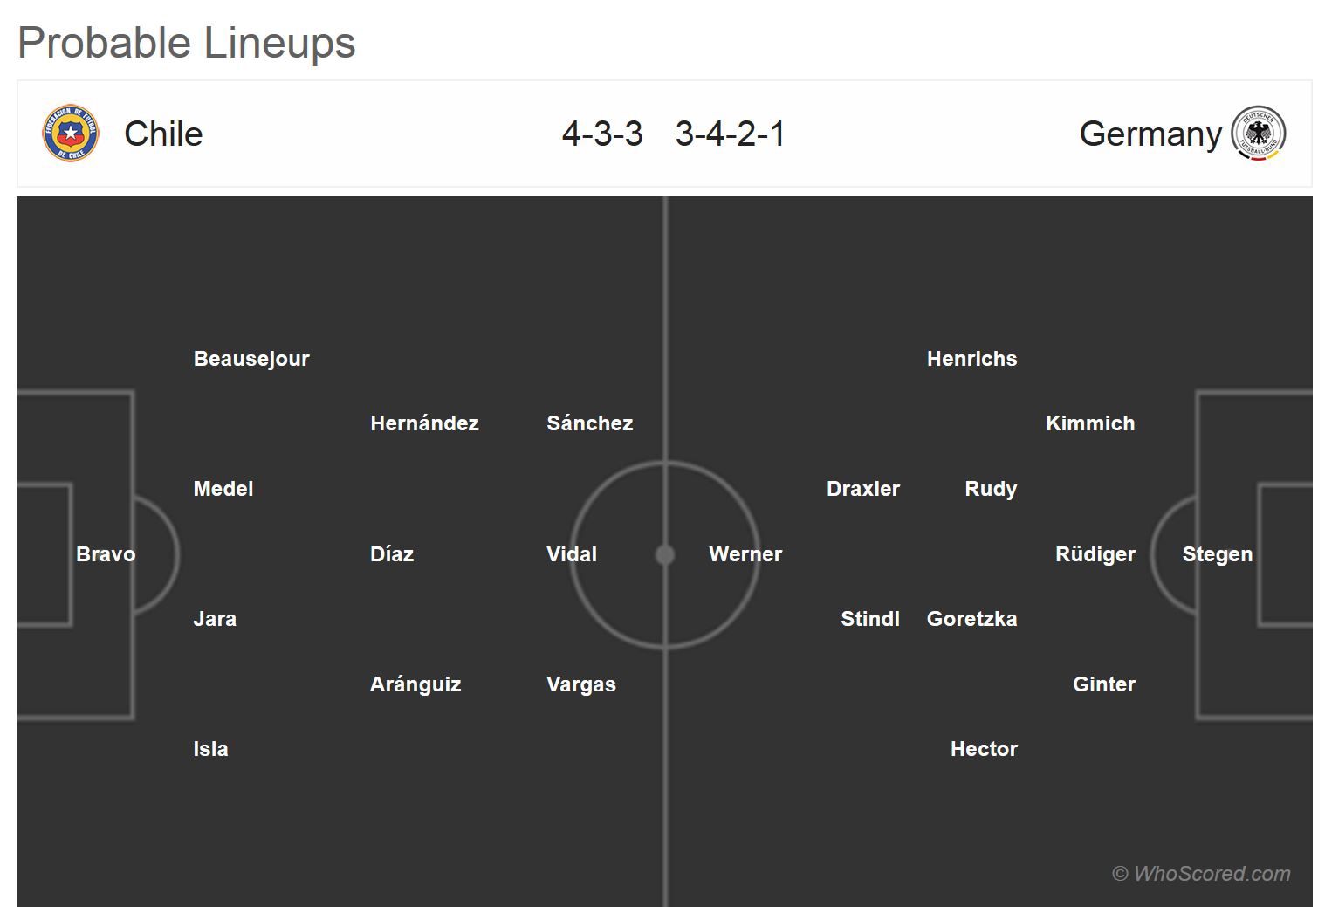Select Germany wing-back Hector
The width and height of the screenshot is (1318, 907).
pyautogui.click(x=984, y=749)
